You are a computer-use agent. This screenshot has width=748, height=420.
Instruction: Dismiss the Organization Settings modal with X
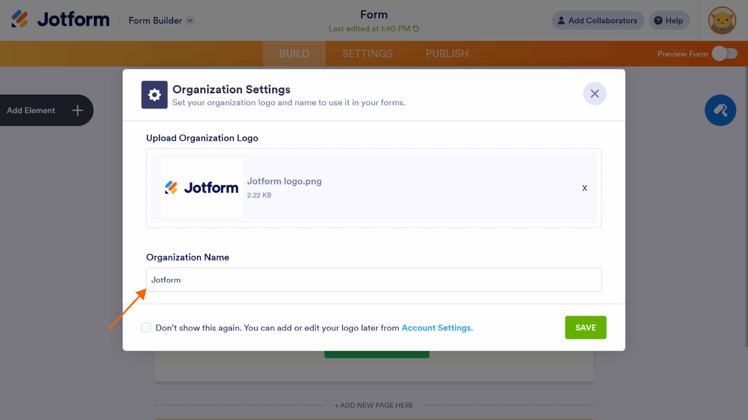point(595,93)
